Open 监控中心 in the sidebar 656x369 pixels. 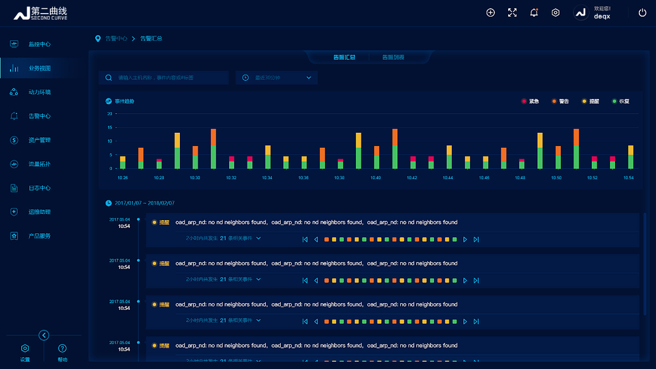[x=39, y=44]
